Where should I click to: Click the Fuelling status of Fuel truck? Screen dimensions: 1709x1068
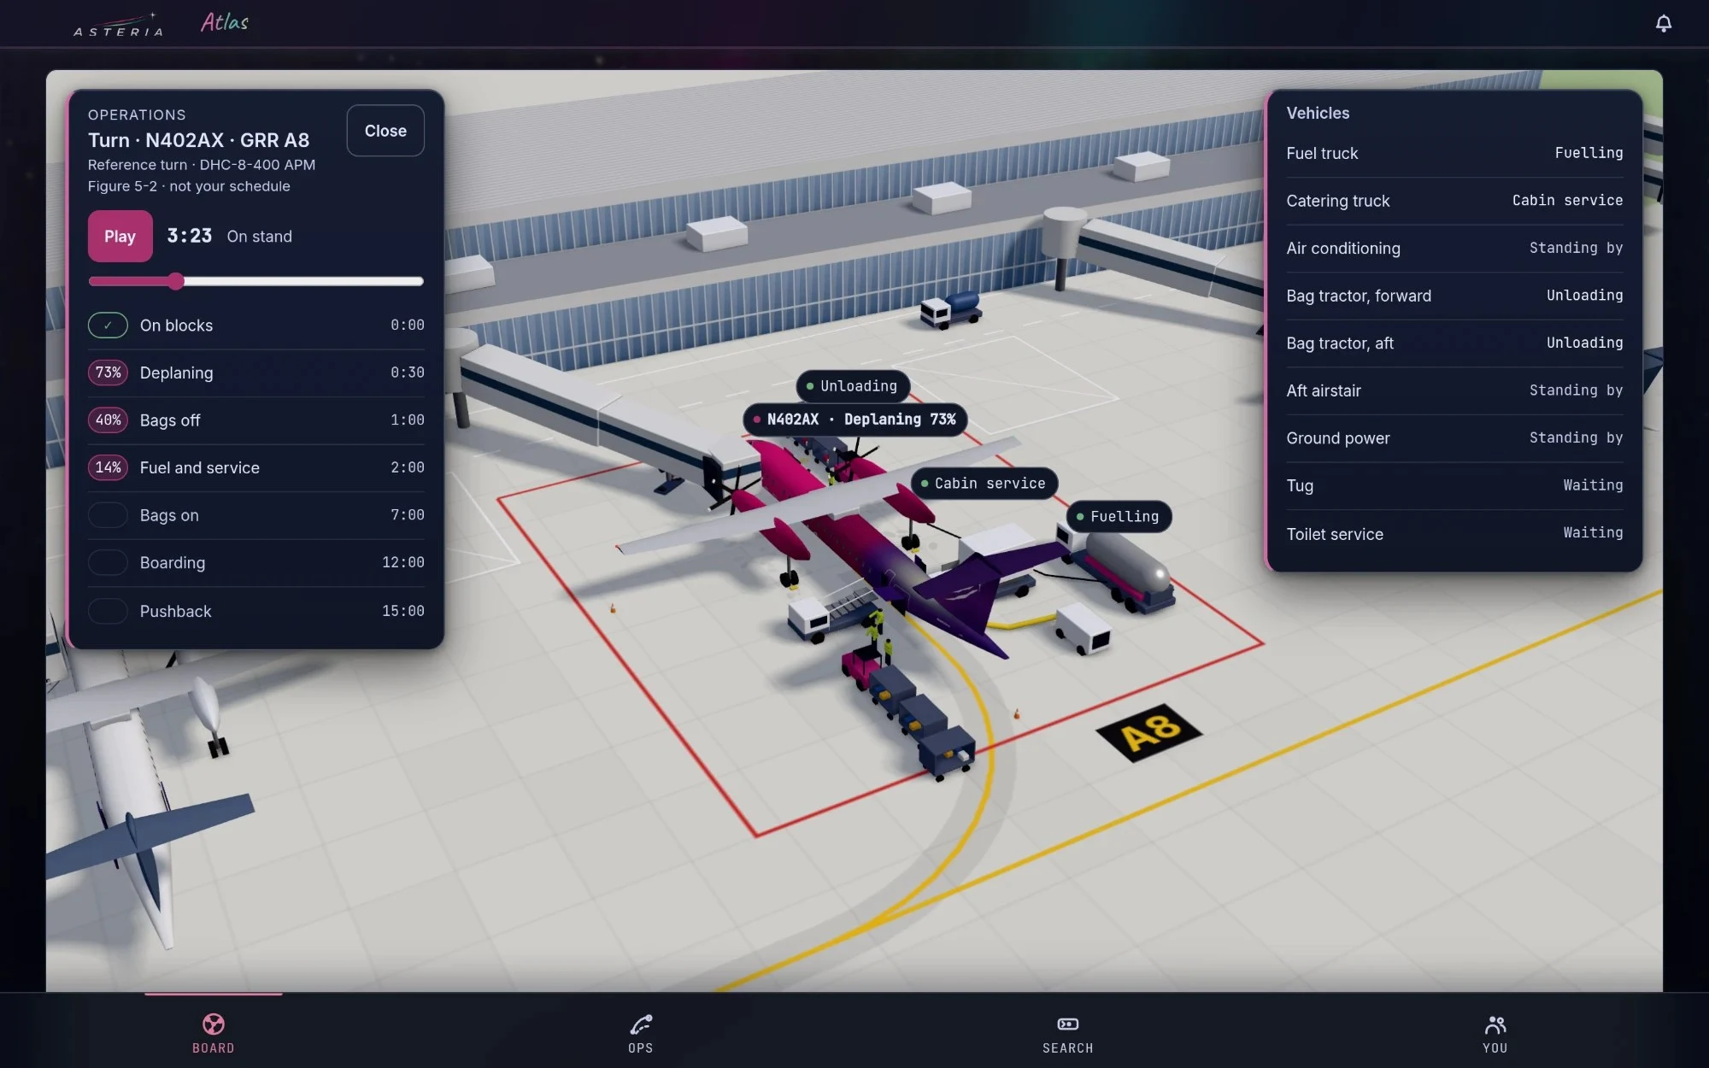pos(1589,153)
